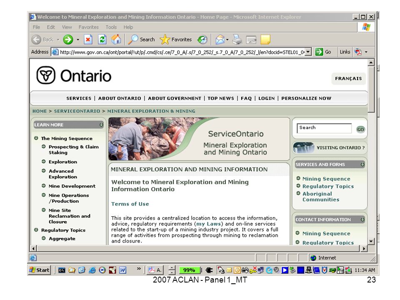The height and width of the screenshot is (300, 400).
Task: Click the taskbar clock showing 11:34 AM
Action: (x=365, y=270)
